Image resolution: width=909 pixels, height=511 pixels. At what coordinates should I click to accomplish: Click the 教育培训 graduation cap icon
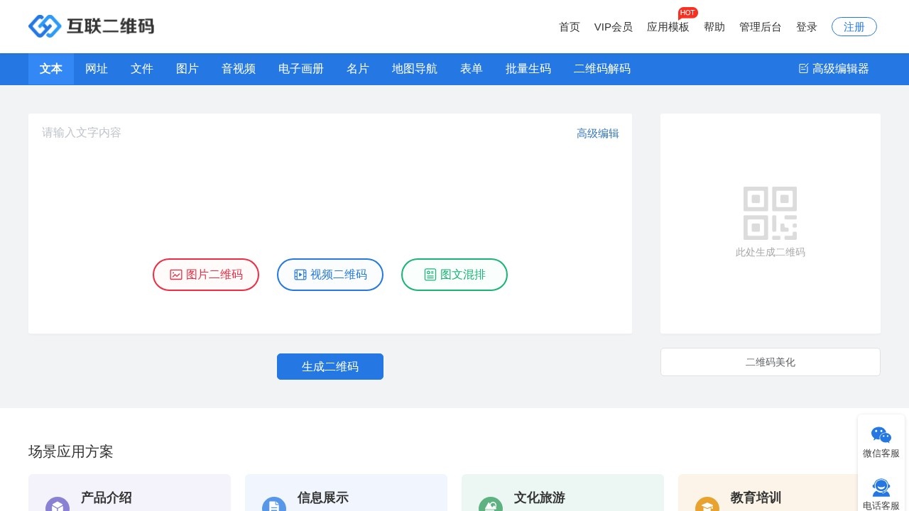pyautogui.click(x=707, y=504)
